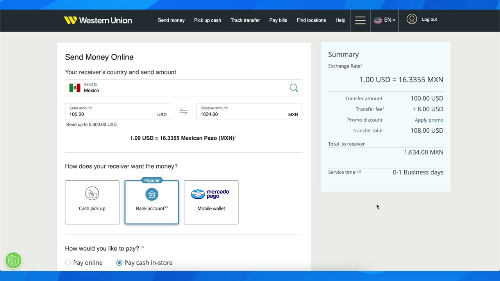Open the Help menu item
The image size is (500, 281).
tap(340, 20)
